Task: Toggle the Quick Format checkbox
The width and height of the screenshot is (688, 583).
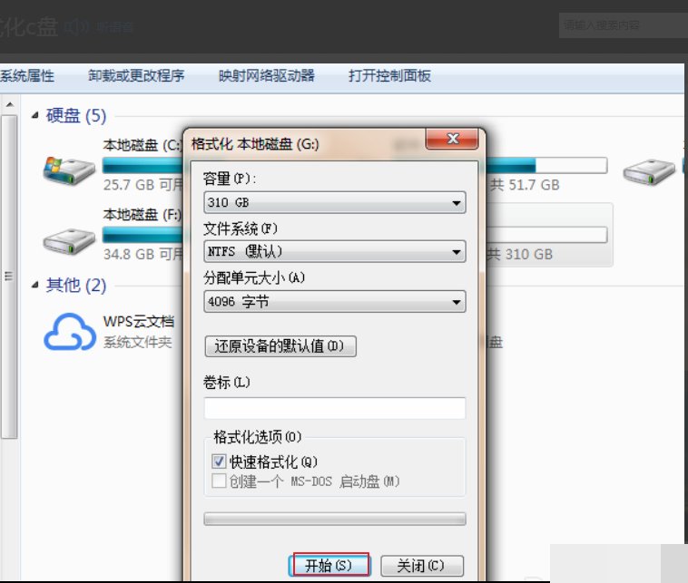Action: coord(219,462)
